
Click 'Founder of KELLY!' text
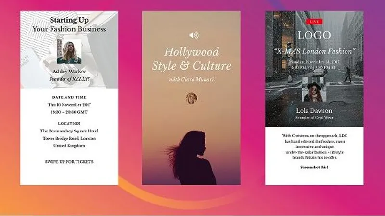69,79
